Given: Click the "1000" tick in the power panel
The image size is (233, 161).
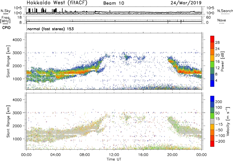Looking at the screenshot, I should 17,79.
